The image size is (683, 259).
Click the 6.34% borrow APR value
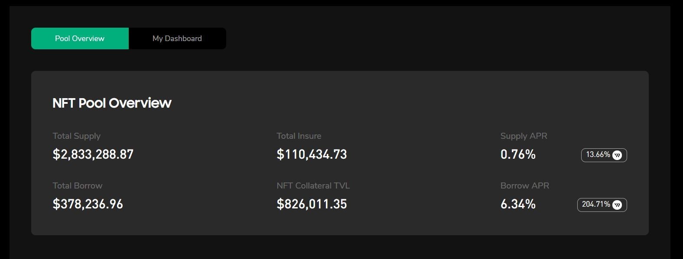(x=518, y=204)
